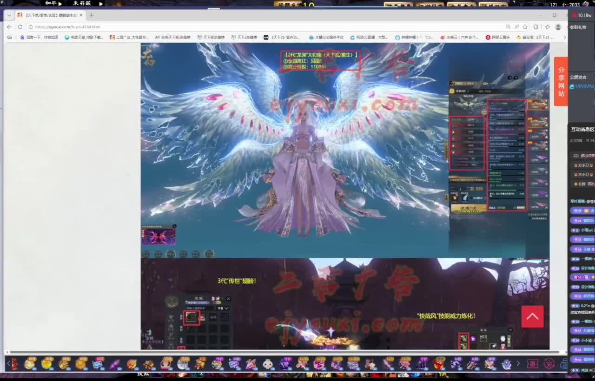This screenshot has width=595, height=381.
Task: Open the 百度一下 bookmark
Action: point(39,37)
